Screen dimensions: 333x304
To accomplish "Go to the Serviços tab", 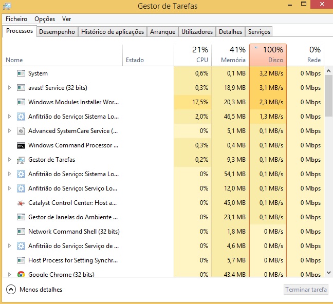I will [x=259, y=32].
